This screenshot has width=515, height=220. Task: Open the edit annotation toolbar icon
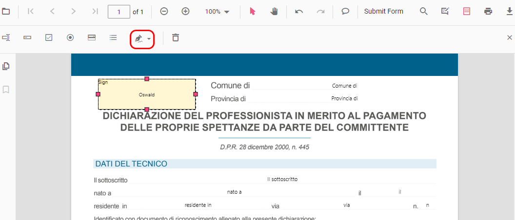click(445, 12)
